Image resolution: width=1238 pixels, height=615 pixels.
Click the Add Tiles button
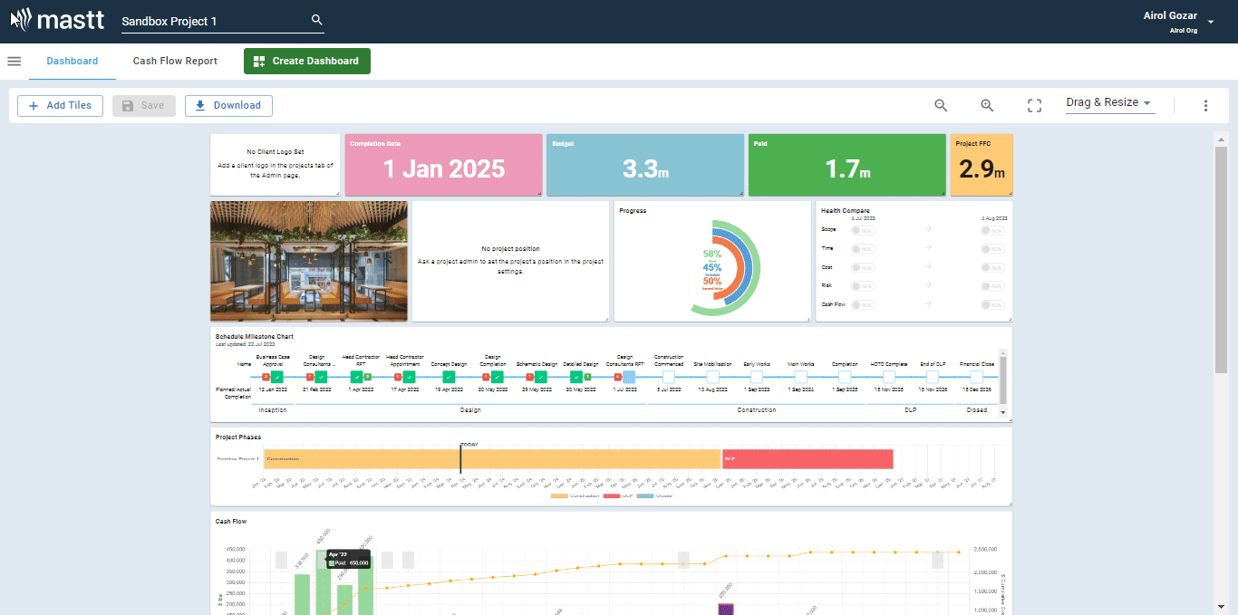(60, 105)
